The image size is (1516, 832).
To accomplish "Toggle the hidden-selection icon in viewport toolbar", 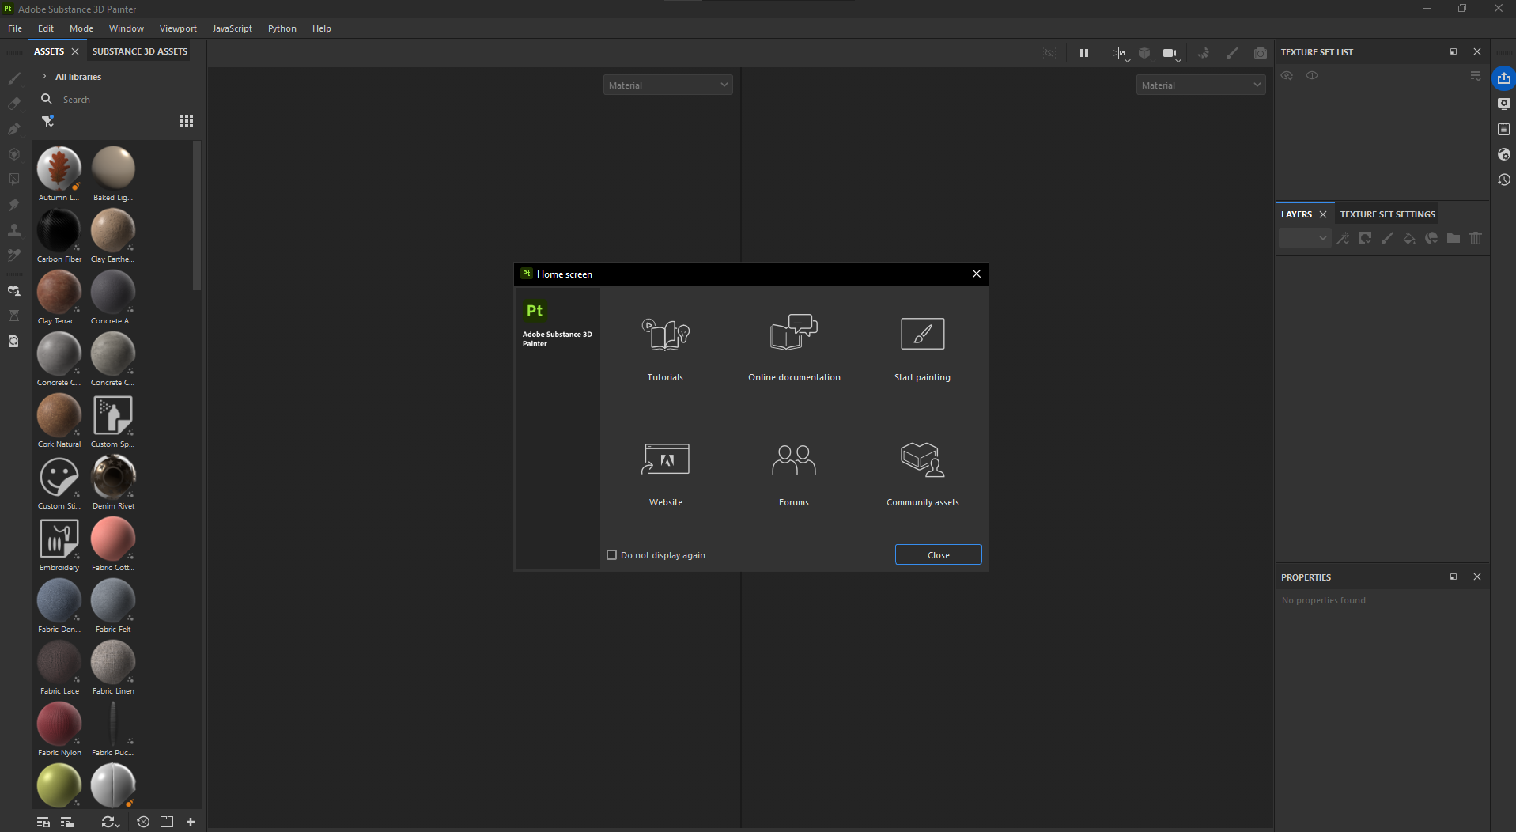I will (1049, 53).
